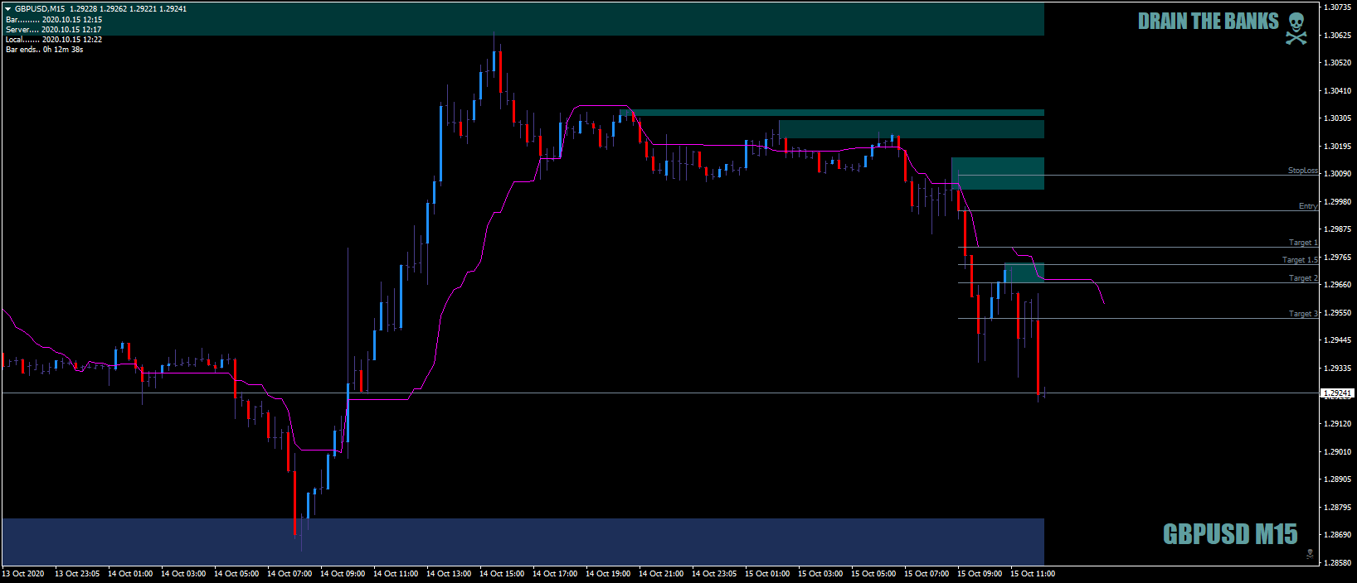
Task: Click price scale value 1.29660
Action: click(x=1337, y=285)
